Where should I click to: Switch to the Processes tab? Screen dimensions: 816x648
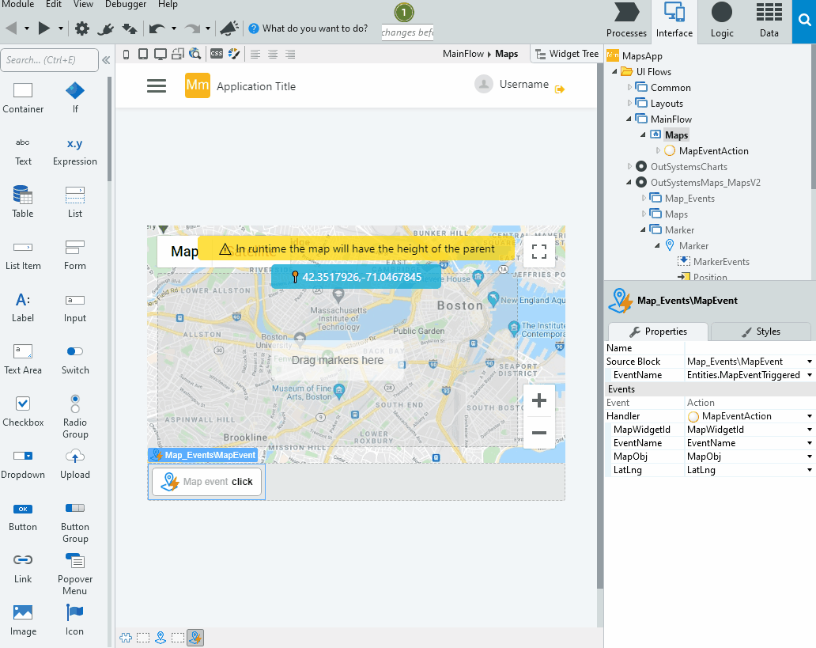pos(626,21)
